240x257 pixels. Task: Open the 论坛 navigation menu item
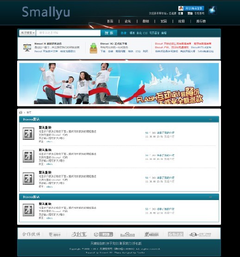tap(128, 21)
